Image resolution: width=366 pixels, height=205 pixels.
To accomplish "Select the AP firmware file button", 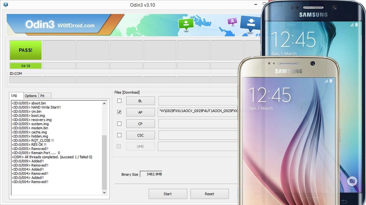I will [x=140, y=112].
